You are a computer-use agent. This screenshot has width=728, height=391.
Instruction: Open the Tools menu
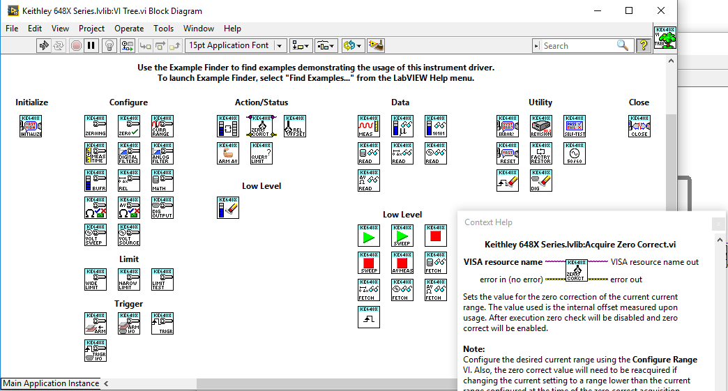coord(163,29)
